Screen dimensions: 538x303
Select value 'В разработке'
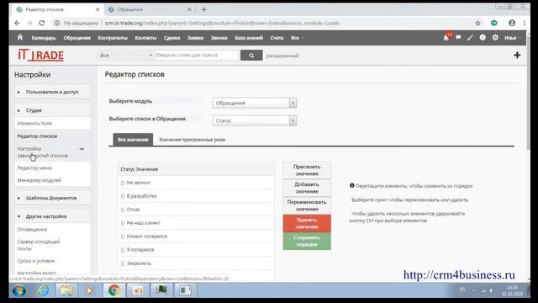click(x=196, y=196)
